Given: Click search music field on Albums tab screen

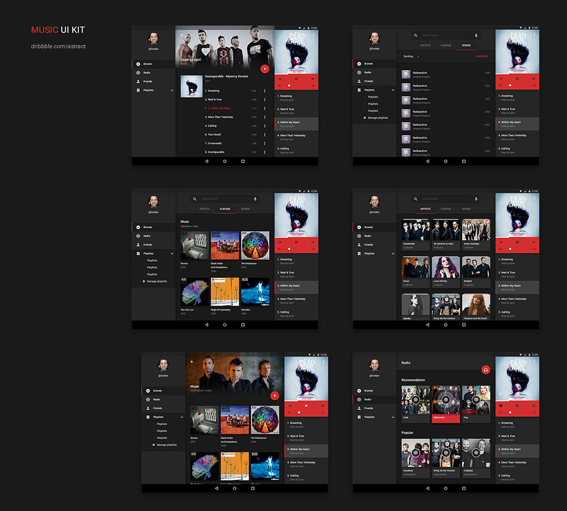Looking at the screenshot, I should pyautogui.click(x=225, y=199).
